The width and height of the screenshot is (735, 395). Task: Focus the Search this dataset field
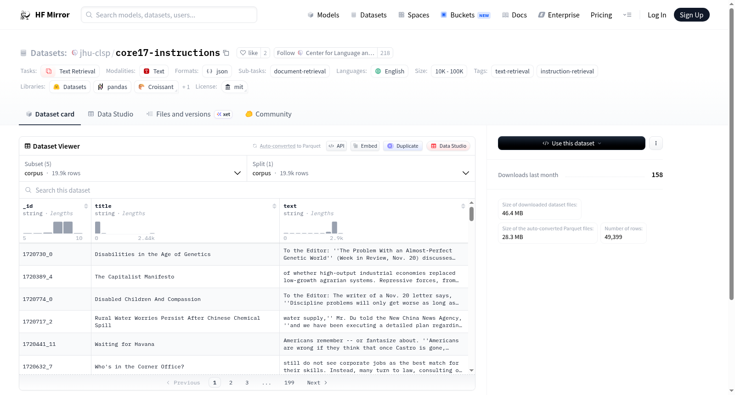point(247,190)
